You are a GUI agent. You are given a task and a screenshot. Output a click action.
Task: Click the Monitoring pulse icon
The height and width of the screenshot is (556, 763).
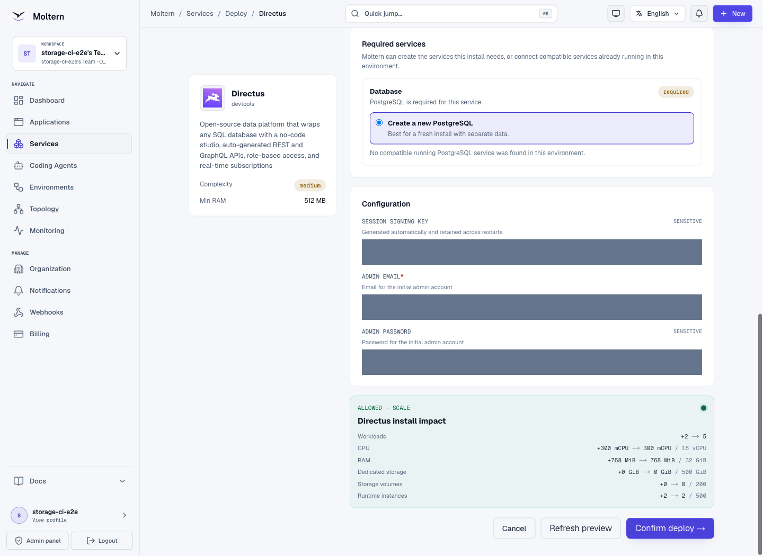19,231
